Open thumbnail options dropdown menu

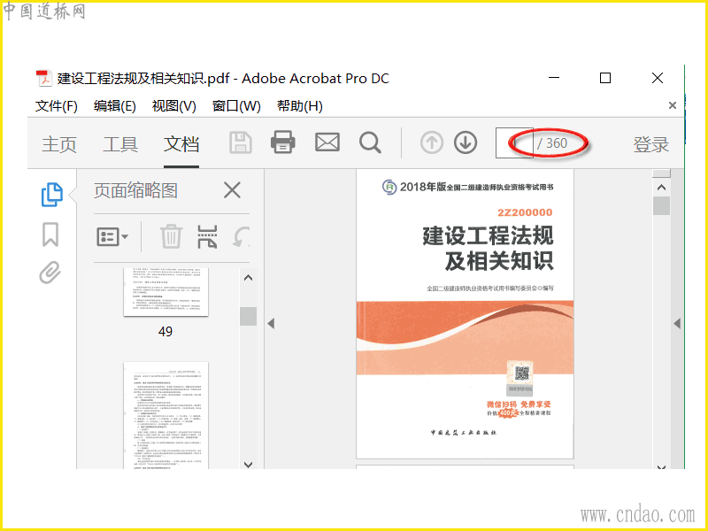[x=112, y=236]
